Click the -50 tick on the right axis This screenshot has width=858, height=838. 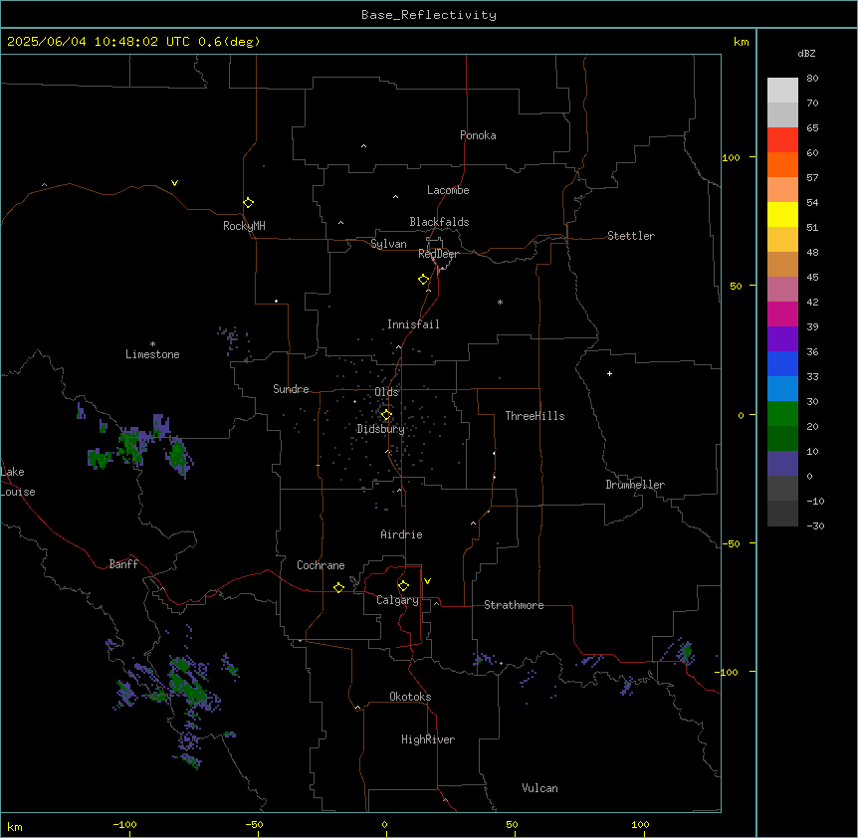click(731, 543)
